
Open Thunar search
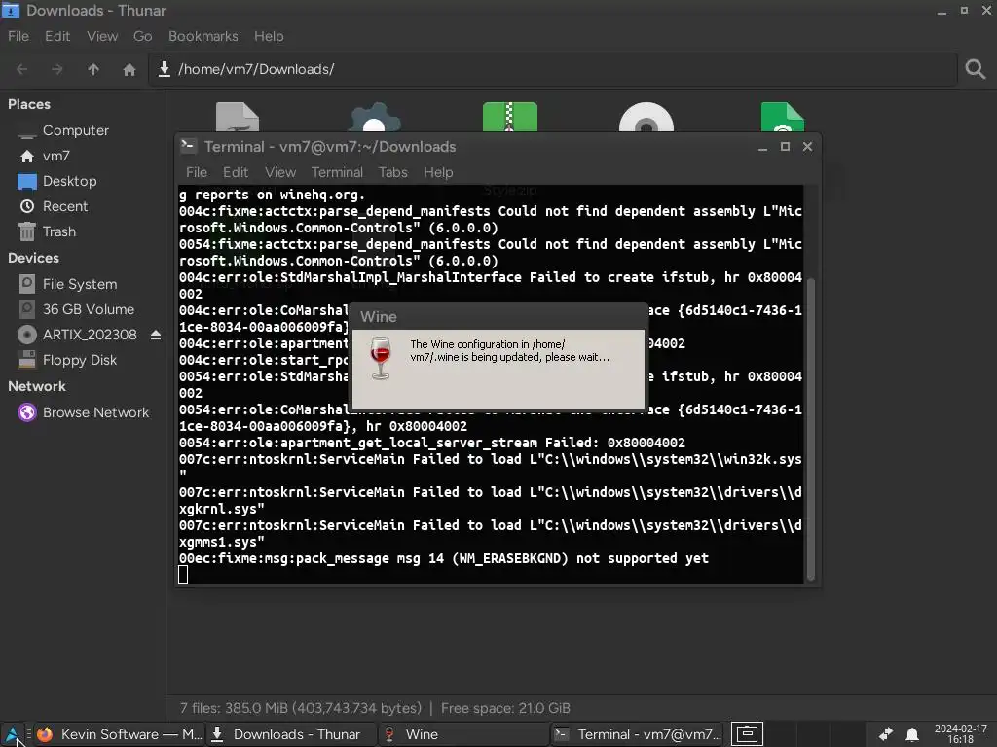[975, 69]
